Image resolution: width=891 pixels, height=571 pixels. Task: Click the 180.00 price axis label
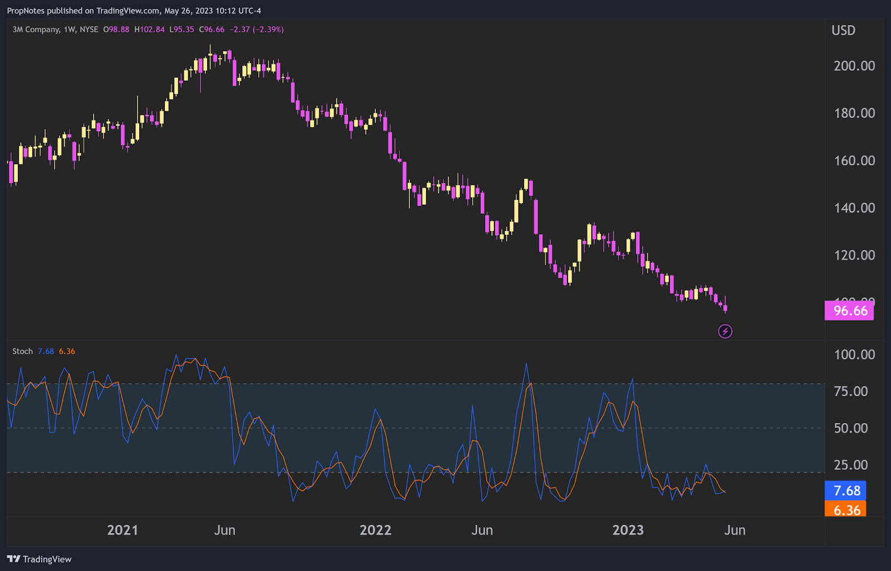(x=854, y=113)
